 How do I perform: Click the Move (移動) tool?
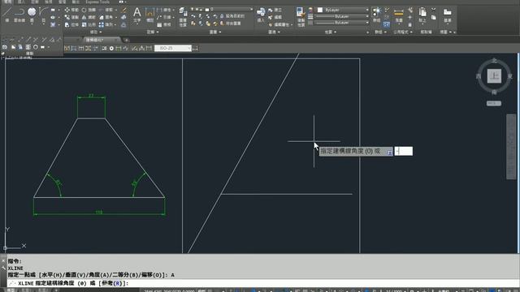(71, 10)
